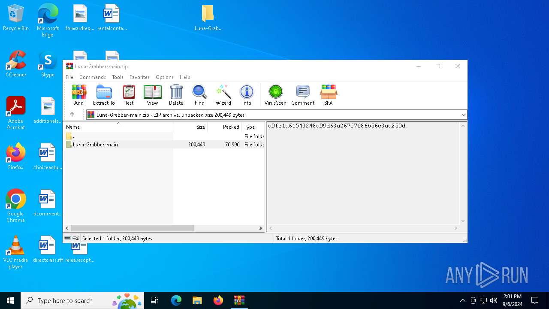Viewport: 549px width, 309px height.
Task: Open the Action Center notifications
Action: (535, 300)
